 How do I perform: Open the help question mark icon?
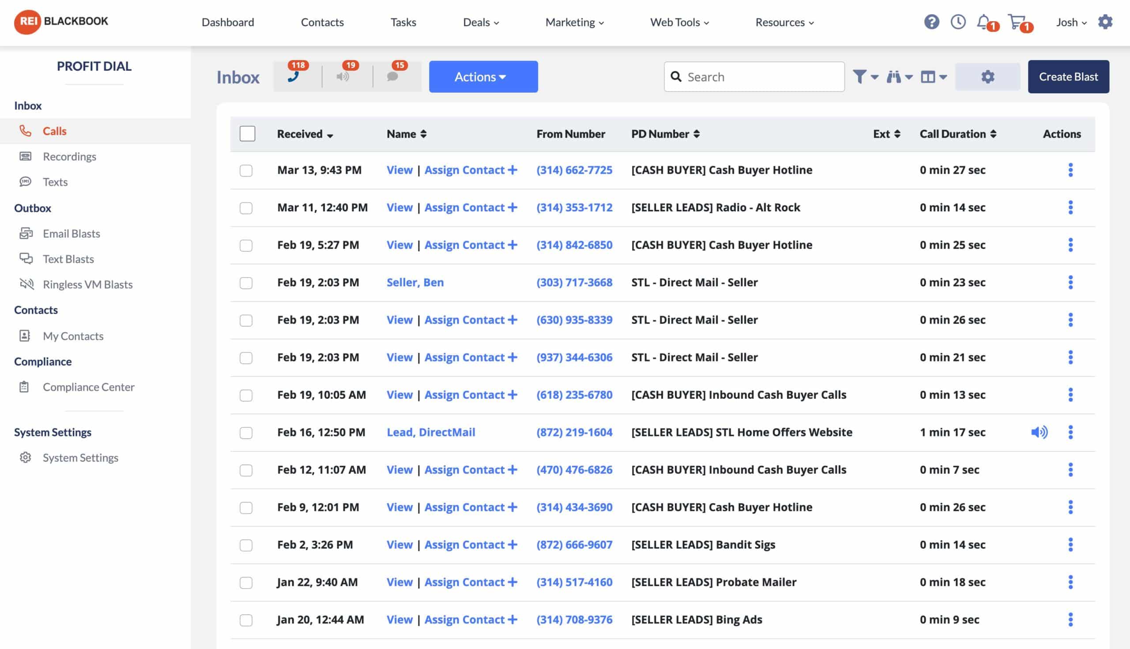coord(931,22)
